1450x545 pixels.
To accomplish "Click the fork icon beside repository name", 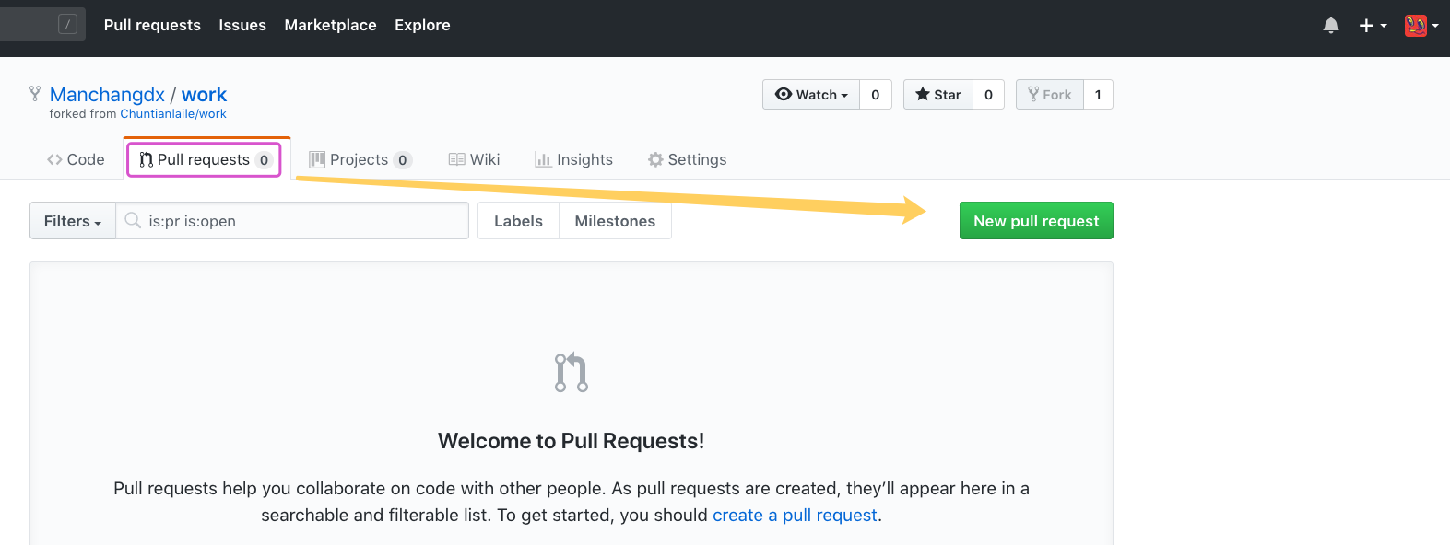I will pos(35,93).
